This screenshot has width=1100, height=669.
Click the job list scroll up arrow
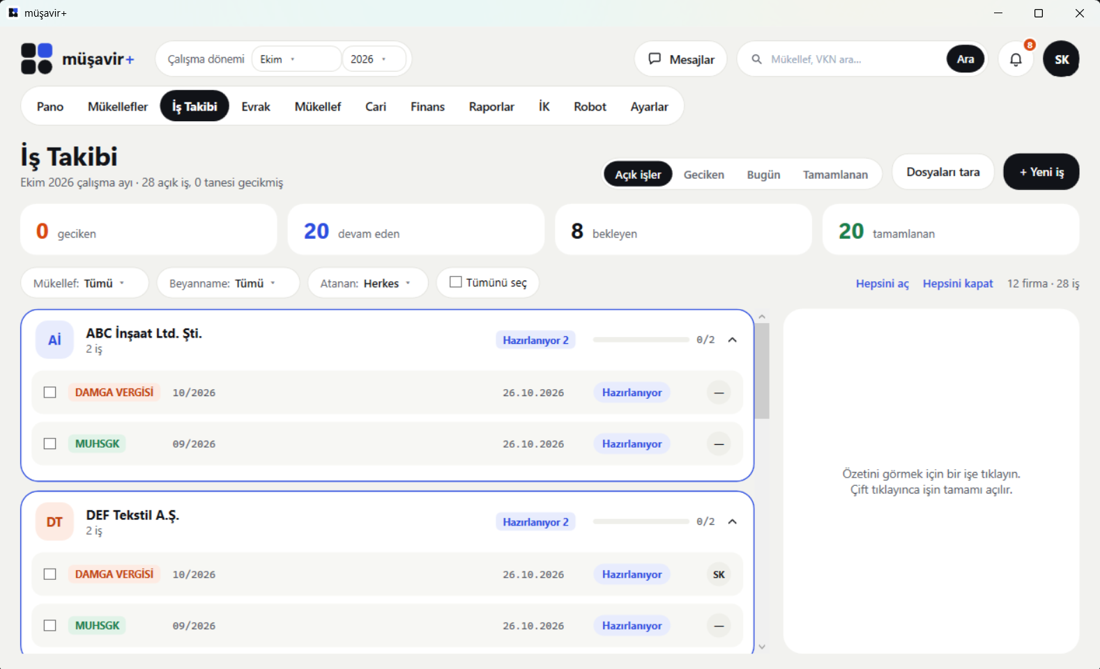(x=762, y=317)
